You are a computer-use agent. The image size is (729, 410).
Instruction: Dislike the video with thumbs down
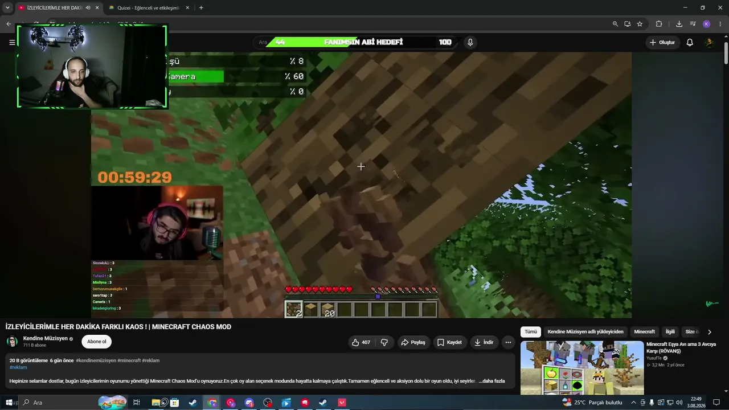pyautogui.click(x=384, y=342)
